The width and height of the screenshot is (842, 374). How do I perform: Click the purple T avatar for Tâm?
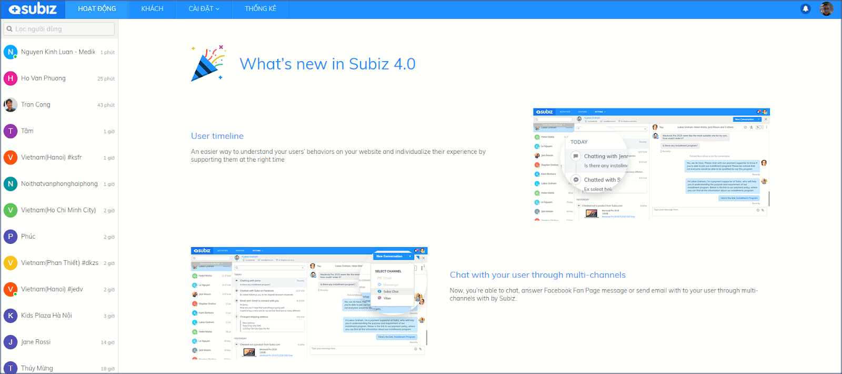pyautogui.click(x=11, y=131)
